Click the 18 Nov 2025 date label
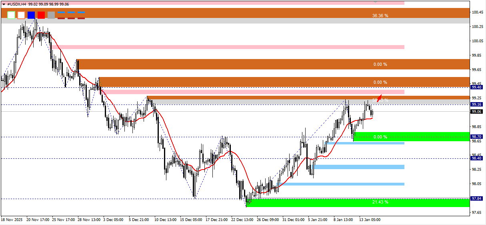The width and height of the screenshot is (486, 225). (12, 219)
